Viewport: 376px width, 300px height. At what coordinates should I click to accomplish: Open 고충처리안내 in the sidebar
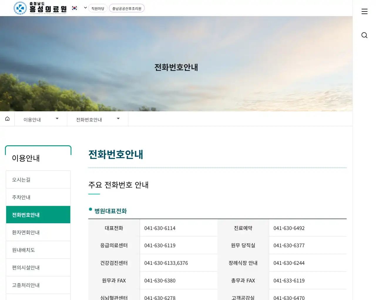tap(38, 285)
